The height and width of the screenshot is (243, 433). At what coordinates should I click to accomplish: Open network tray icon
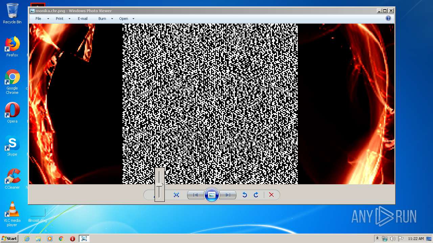click(x=385, y=239)
